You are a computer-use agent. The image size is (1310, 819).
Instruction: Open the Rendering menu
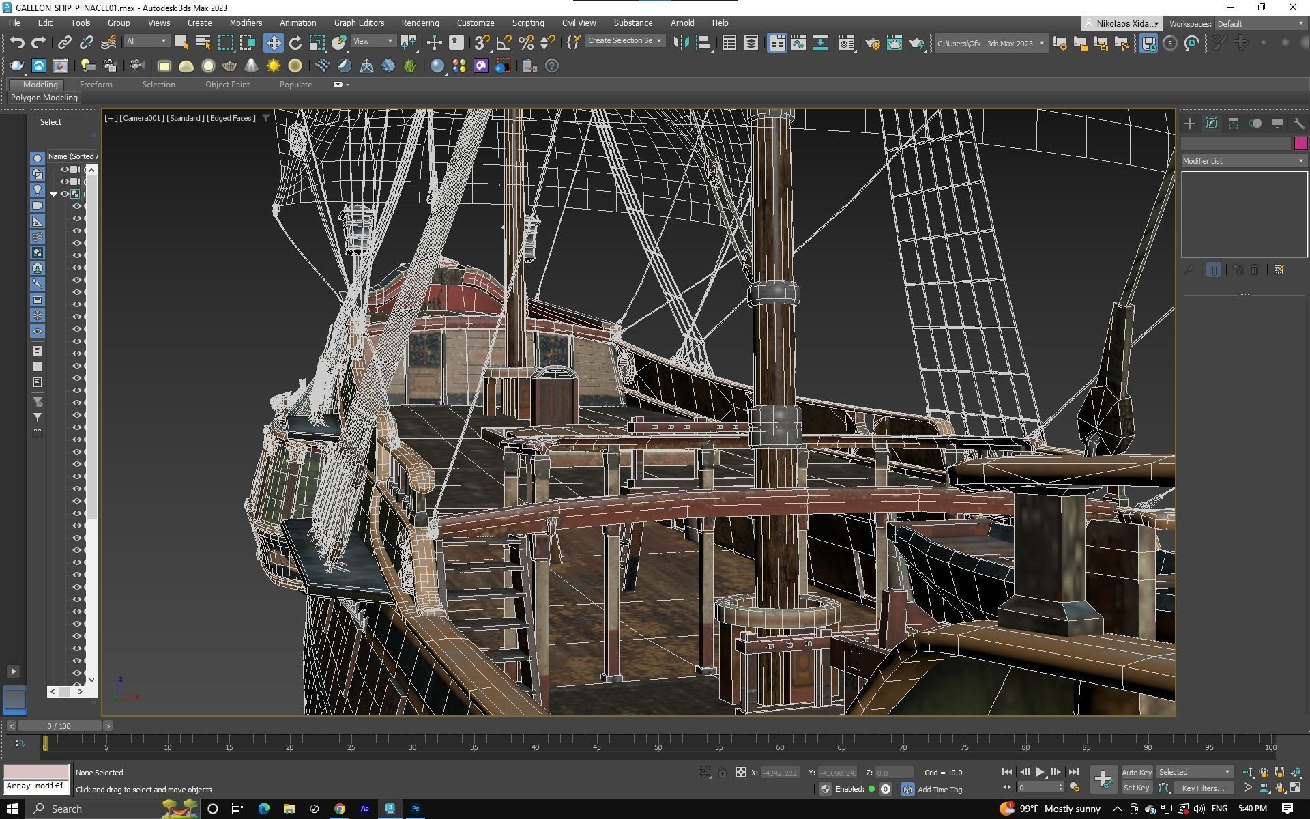point(420,23)
